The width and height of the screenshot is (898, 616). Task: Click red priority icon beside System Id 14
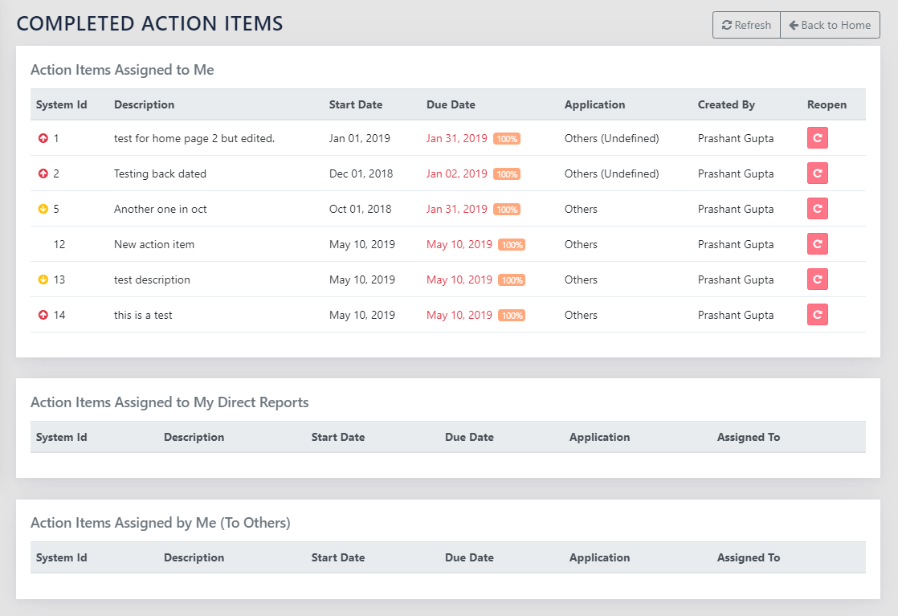click(43, 315)
